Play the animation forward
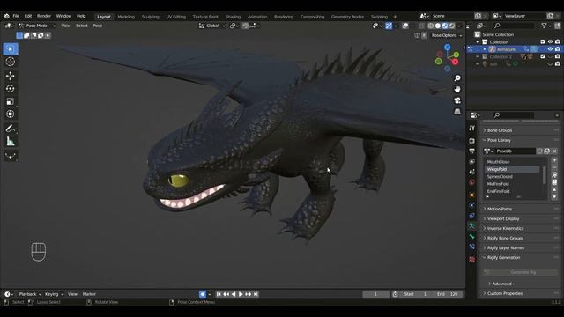564x317 pixels. tap(241, 294)
